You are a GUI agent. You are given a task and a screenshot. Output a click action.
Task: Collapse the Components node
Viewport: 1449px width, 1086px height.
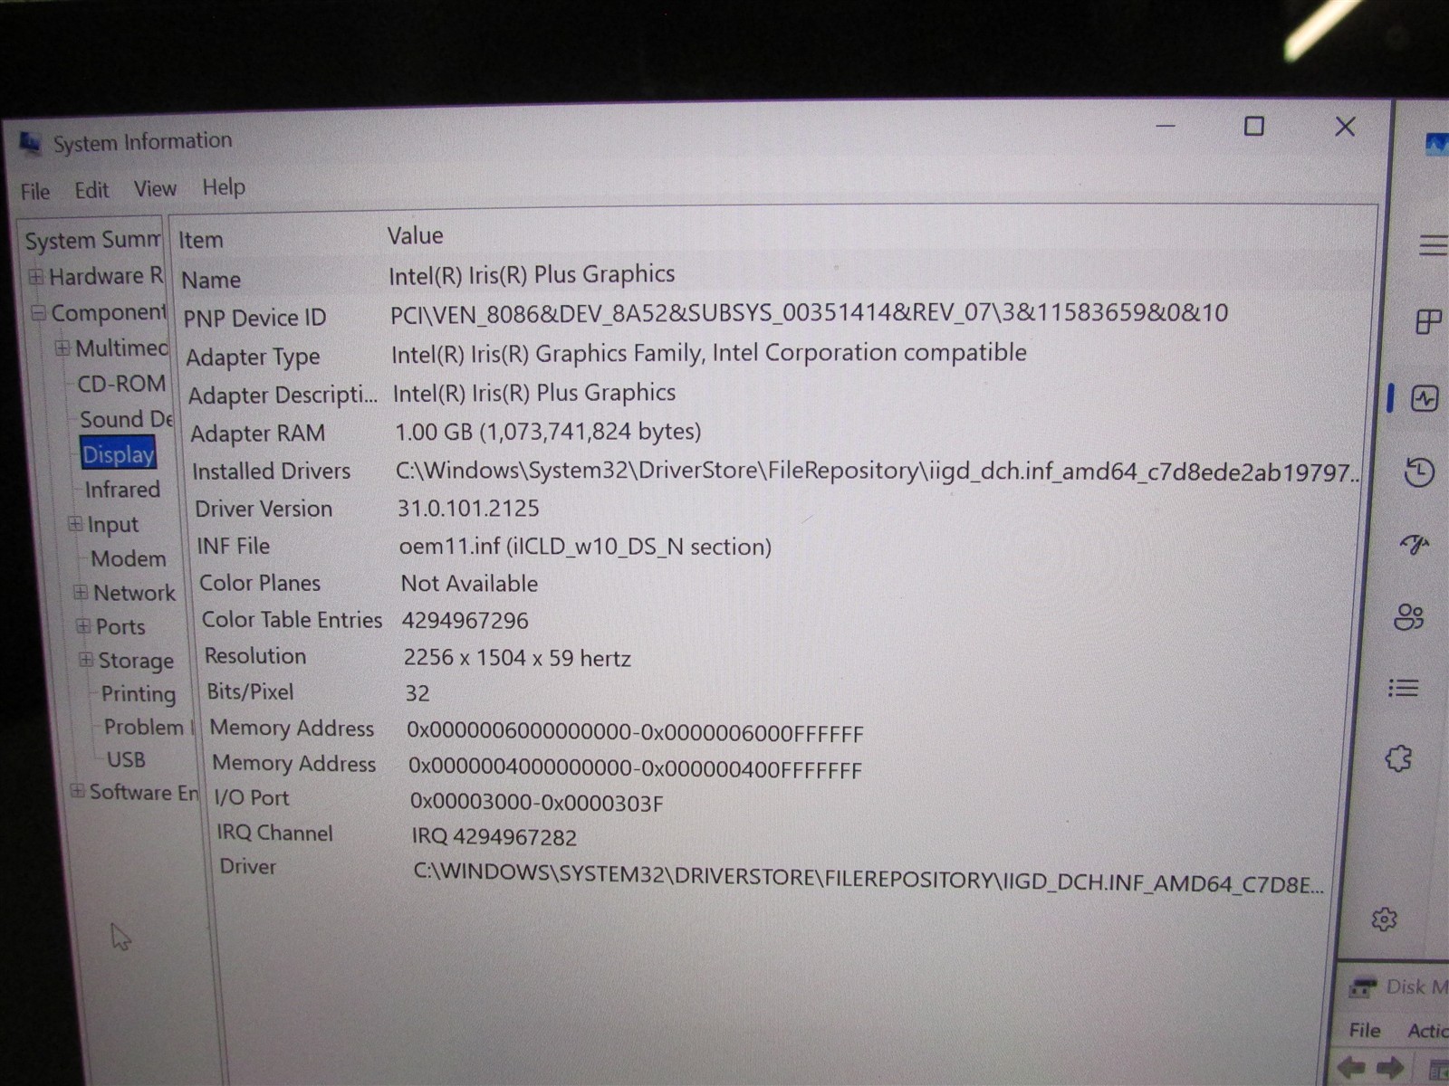coord(38,313)
